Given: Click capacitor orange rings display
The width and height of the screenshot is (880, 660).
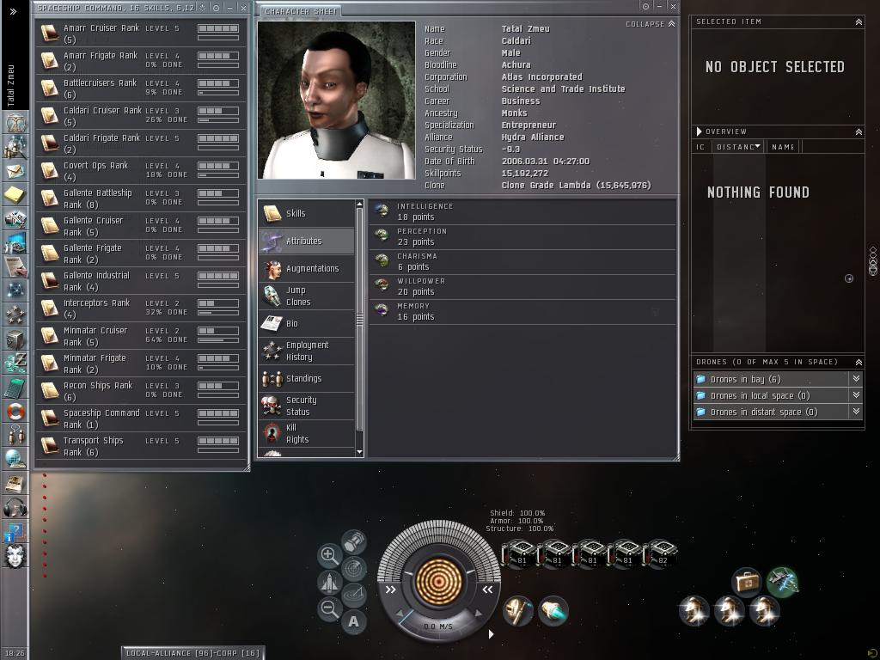Looking at the screenshot, I should 438,581.
